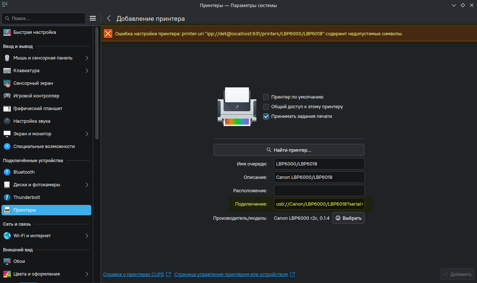This screenshot has height=283, width=477.
Task: Click the Disks and cameras icon
Action: click(7, 185)
